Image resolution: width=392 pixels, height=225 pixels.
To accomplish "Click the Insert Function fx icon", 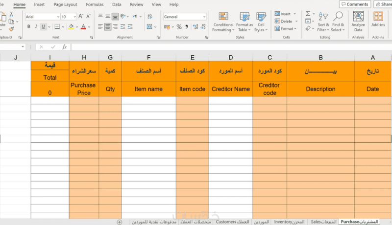I will [x=65, y=46].
